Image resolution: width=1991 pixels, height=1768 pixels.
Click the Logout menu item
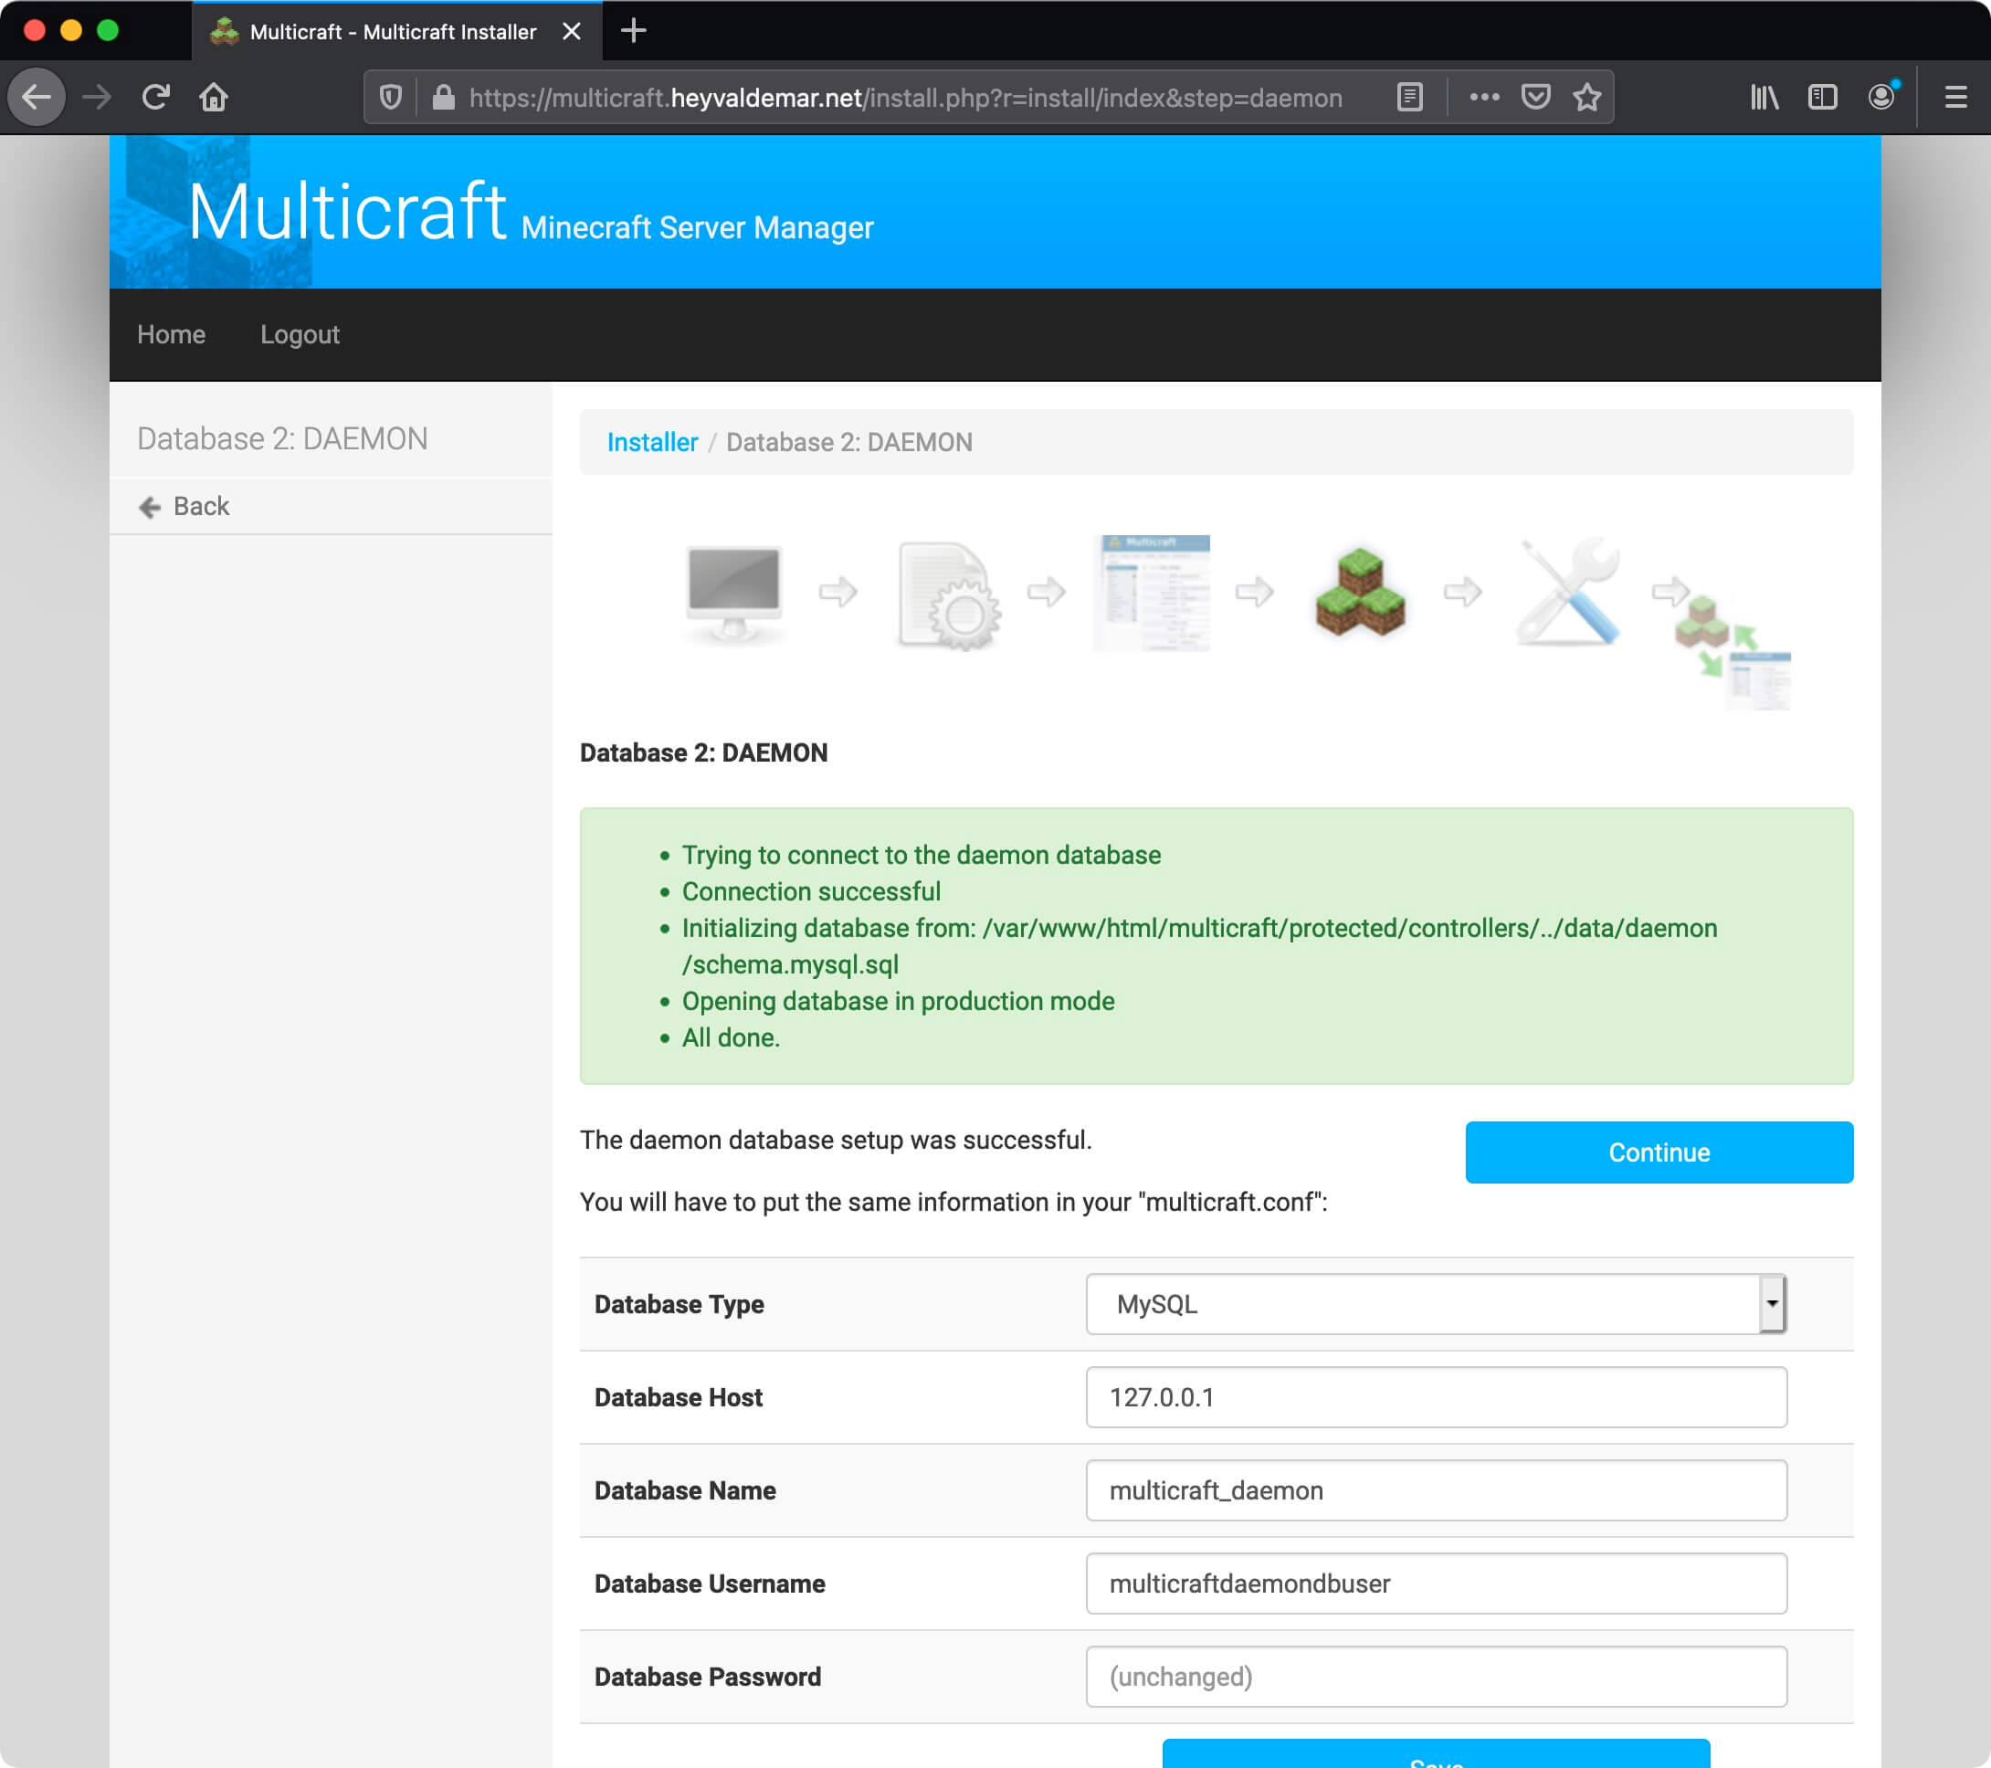click(x=300, y=334)
